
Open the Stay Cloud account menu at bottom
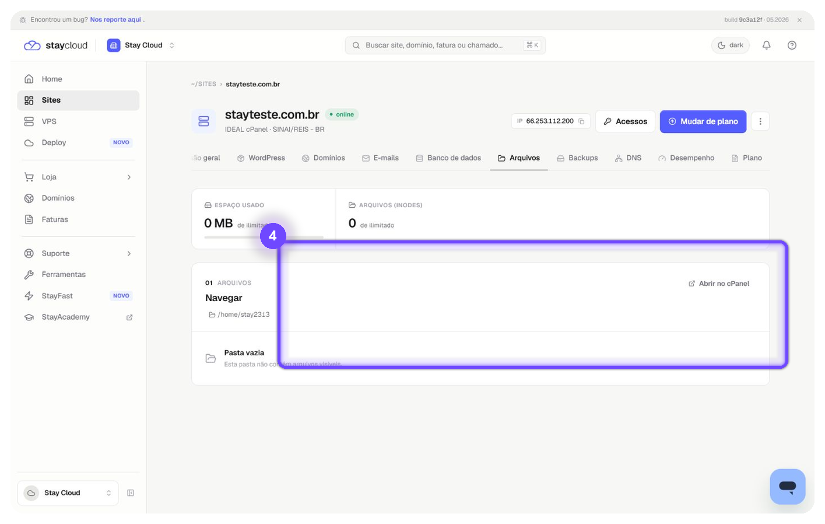[68, 493]
